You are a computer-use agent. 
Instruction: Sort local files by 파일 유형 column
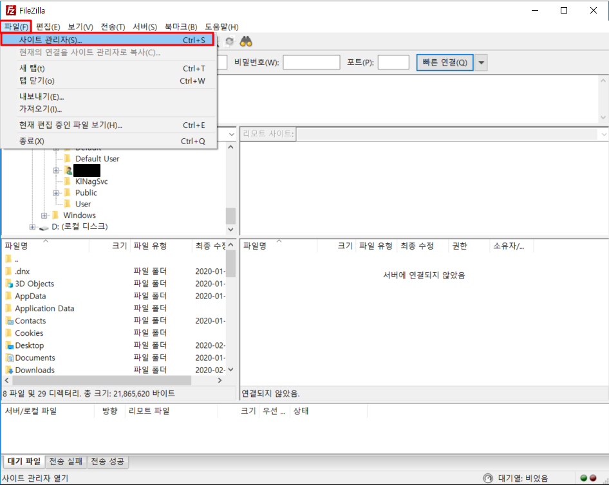pos(161,246)
